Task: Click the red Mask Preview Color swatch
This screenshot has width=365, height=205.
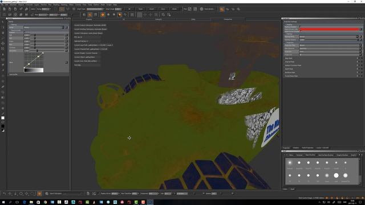Action: 329,29
